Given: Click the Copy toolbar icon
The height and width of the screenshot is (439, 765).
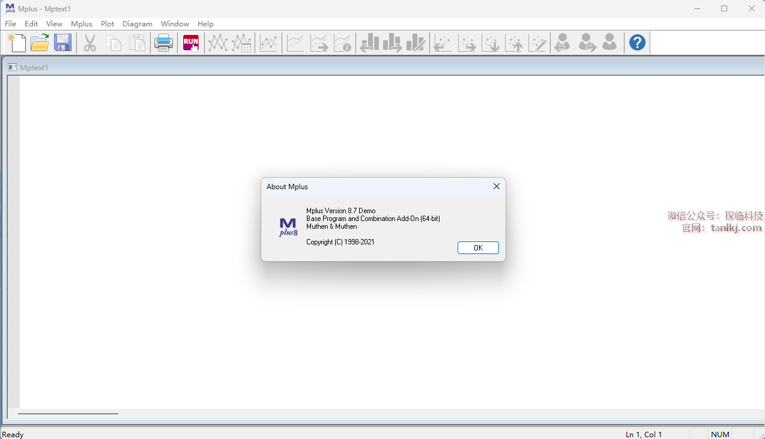Looking at the screenshot, I should click(113, 43).
